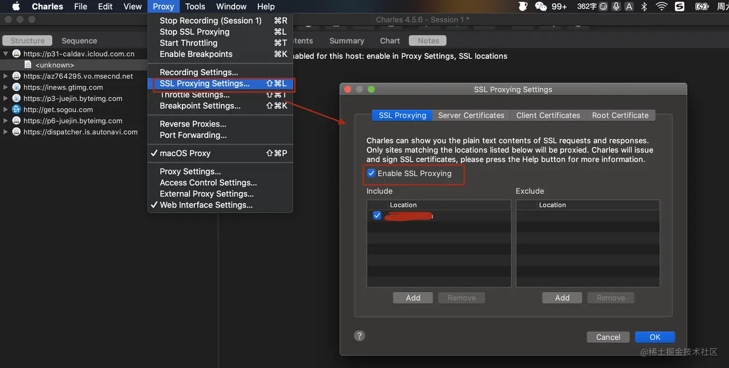Screen dimensions: 729x368
Task: Switch to Server Certificates tab
Action: click(471, 115)
